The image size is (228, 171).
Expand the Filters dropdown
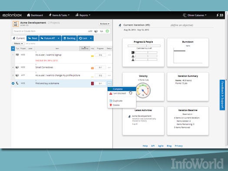point(18,43)
